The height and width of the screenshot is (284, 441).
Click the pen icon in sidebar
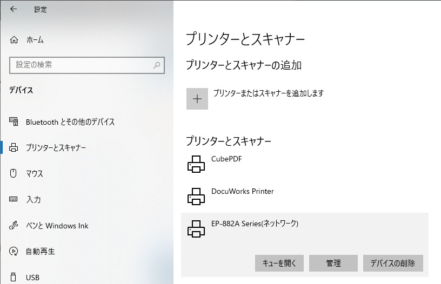pyautogui.click(x=14, y=225)
